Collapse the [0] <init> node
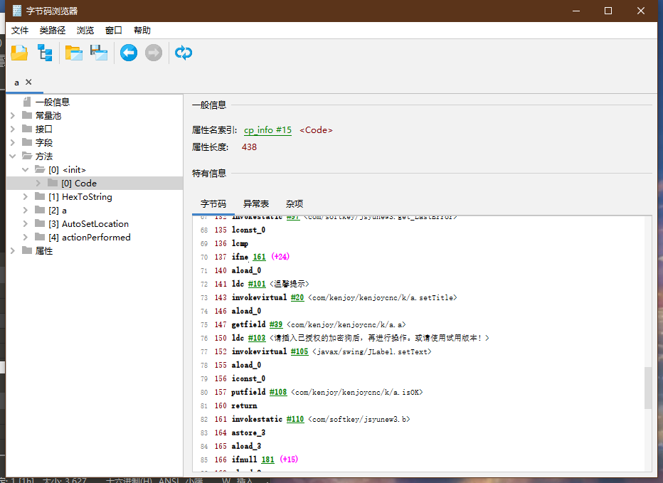The height and width of the screenshot is (483, 663). 26,169
